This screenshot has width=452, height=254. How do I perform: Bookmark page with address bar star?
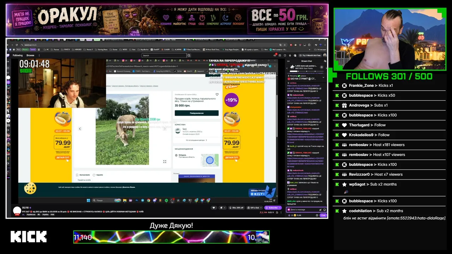[x=285, y=45]
